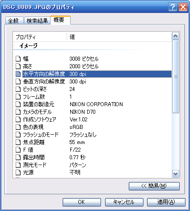Select the フラッシュのモード property label
The image size is (190, 211).
tap(41, 135)
